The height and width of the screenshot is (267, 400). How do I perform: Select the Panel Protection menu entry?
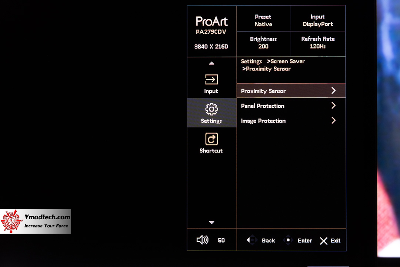pos(291,106)
